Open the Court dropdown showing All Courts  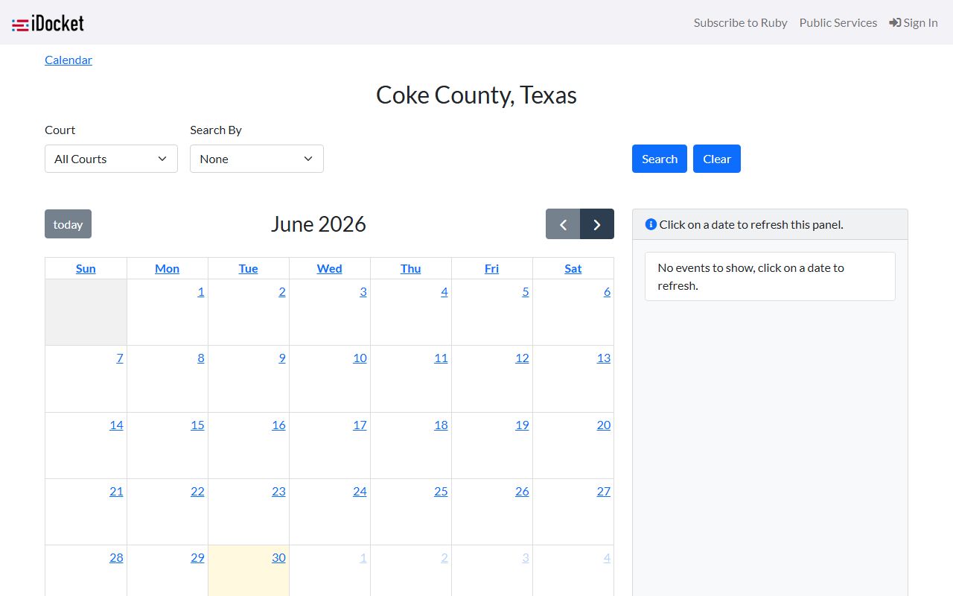[111, 159]
